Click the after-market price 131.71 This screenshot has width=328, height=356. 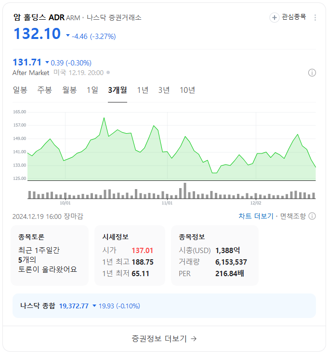(x=27, y=62)
